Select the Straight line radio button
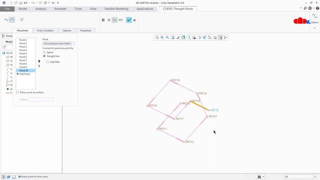Viewport: 320px width, 180px height. click(44, 56)
